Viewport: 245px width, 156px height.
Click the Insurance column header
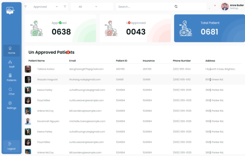point(148,61)
